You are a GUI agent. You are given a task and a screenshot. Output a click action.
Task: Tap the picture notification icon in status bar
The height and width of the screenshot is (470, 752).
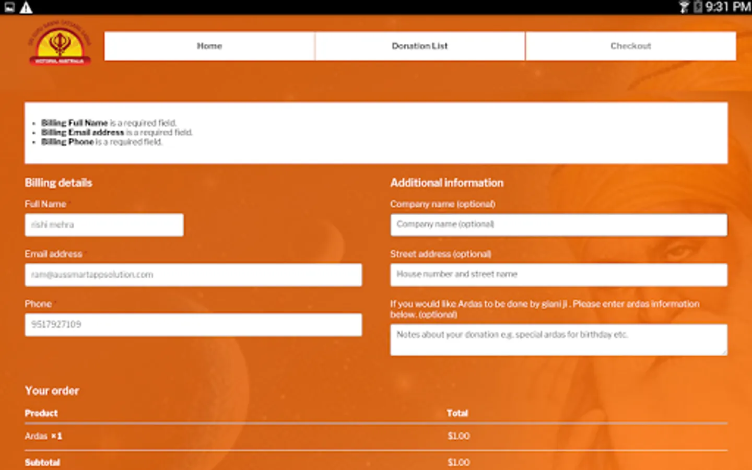[9, 7]
